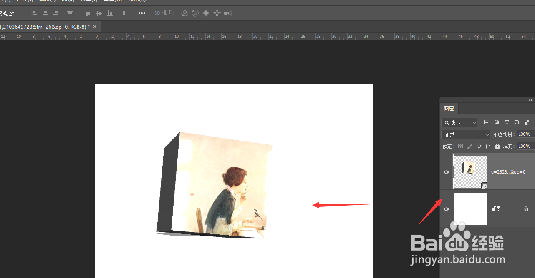Click the distribute vertically icon

(x=70, y=13)
